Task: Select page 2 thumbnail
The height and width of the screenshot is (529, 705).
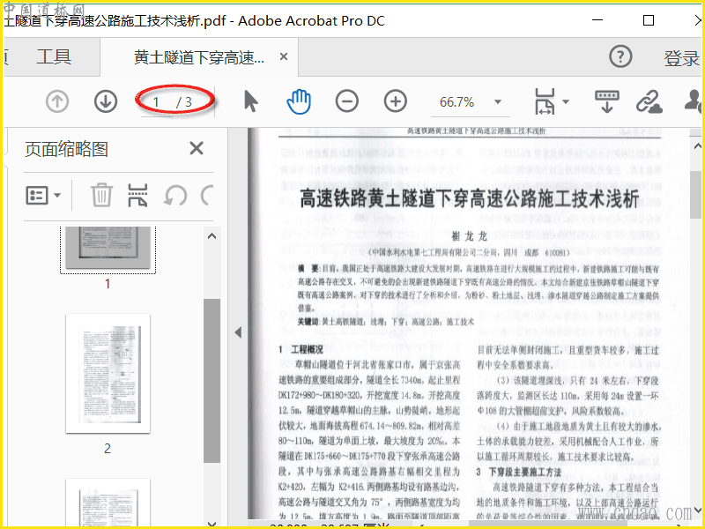Action: (x=108, y=373)
